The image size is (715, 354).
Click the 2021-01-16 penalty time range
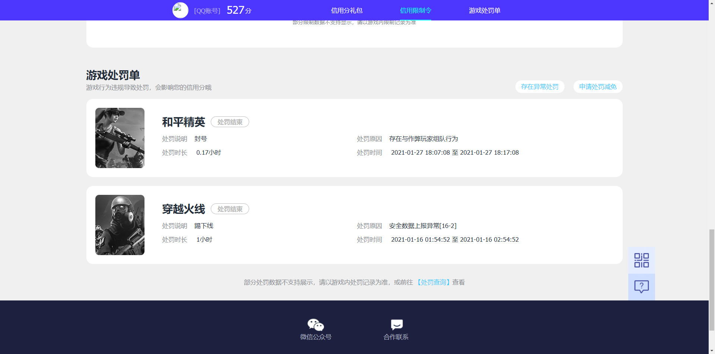tap(455, 239)
